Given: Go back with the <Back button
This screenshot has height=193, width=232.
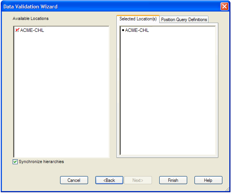Looking at the screenshot, I should tap(109, 180).
